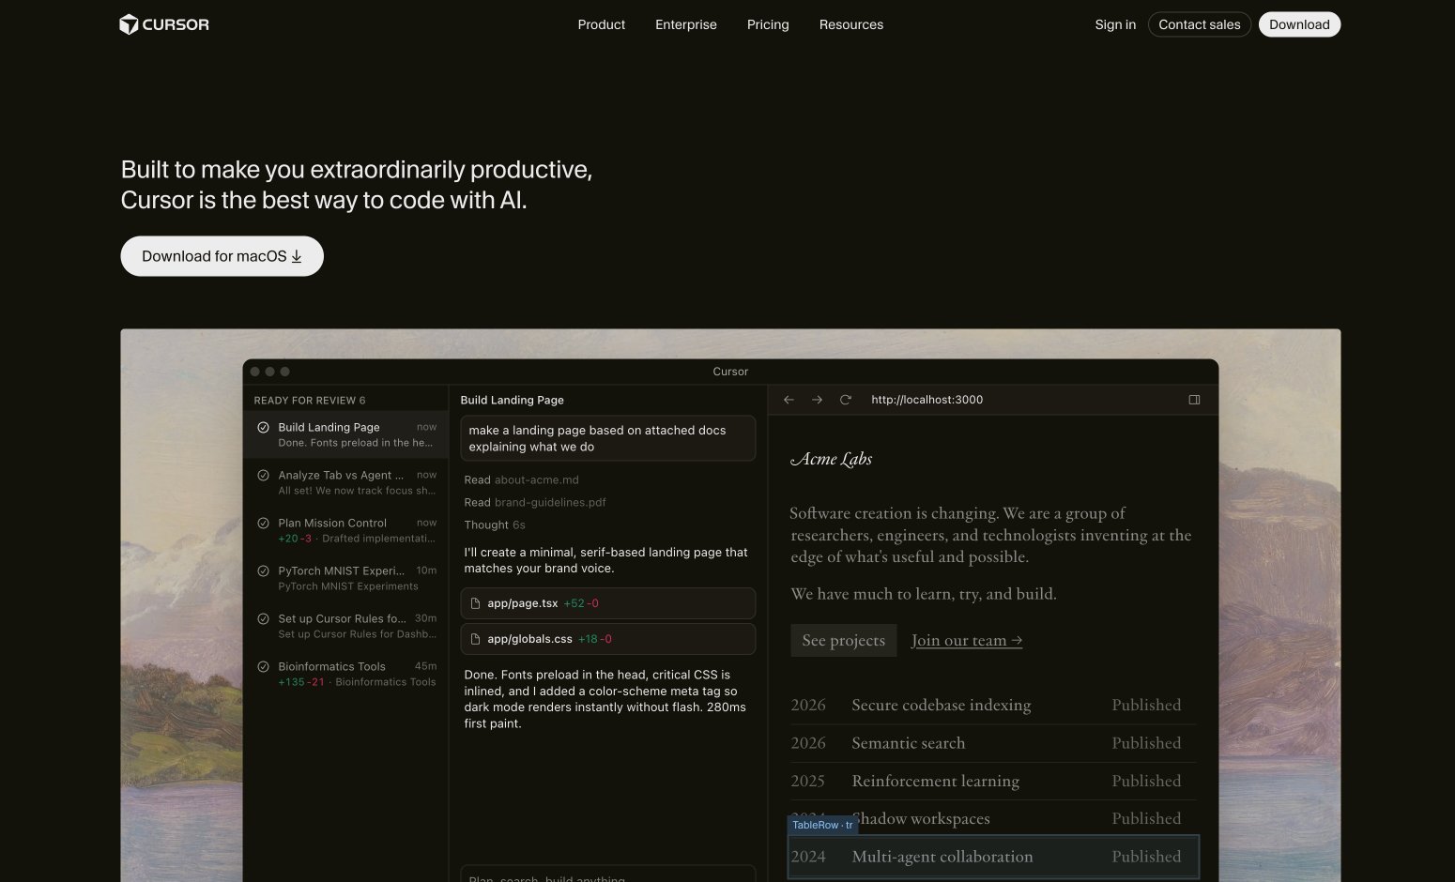Click Contact sales
Viewport: 1455px width, 882px height.
click(1199, 24)
